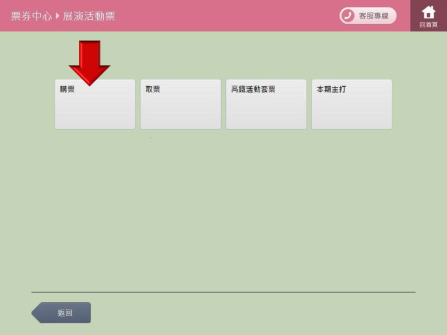The width and height of the screenshot is (447, 335).
Task: Click the 取票 text label
Action: point(153,89)
